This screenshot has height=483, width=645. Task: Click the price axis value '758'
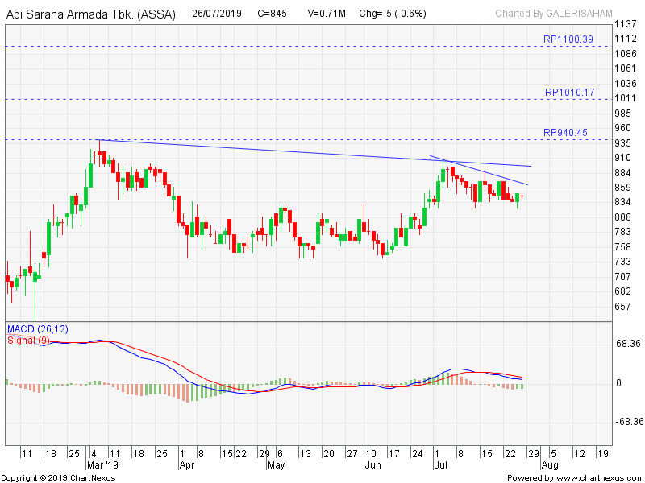[x=622, y=247]
